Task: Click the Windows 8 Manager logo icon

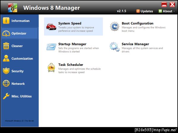Action: [x=12, y=8]
